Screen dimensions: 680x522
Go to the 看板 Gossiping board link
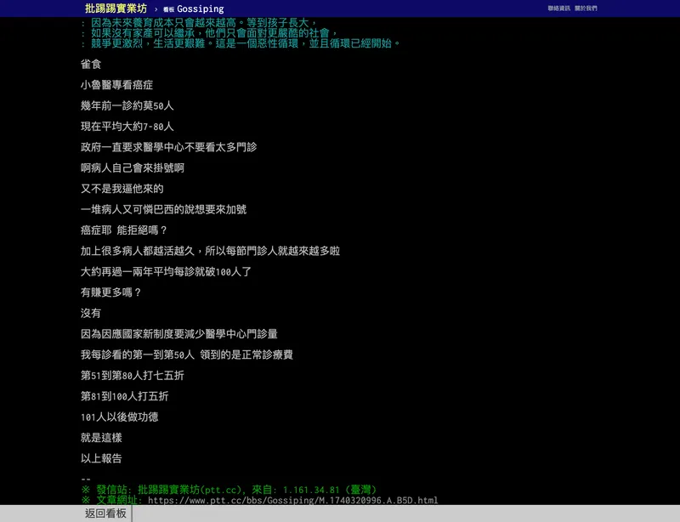coord(194,9)
